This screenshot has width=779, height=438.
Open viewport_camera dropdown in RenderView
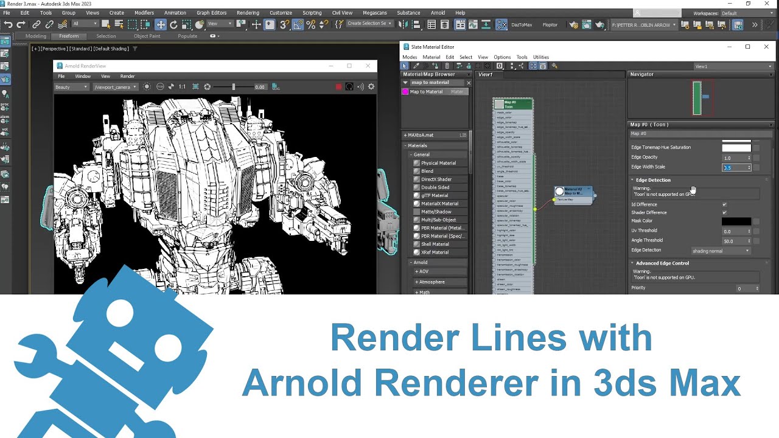[x=116, y=87]
